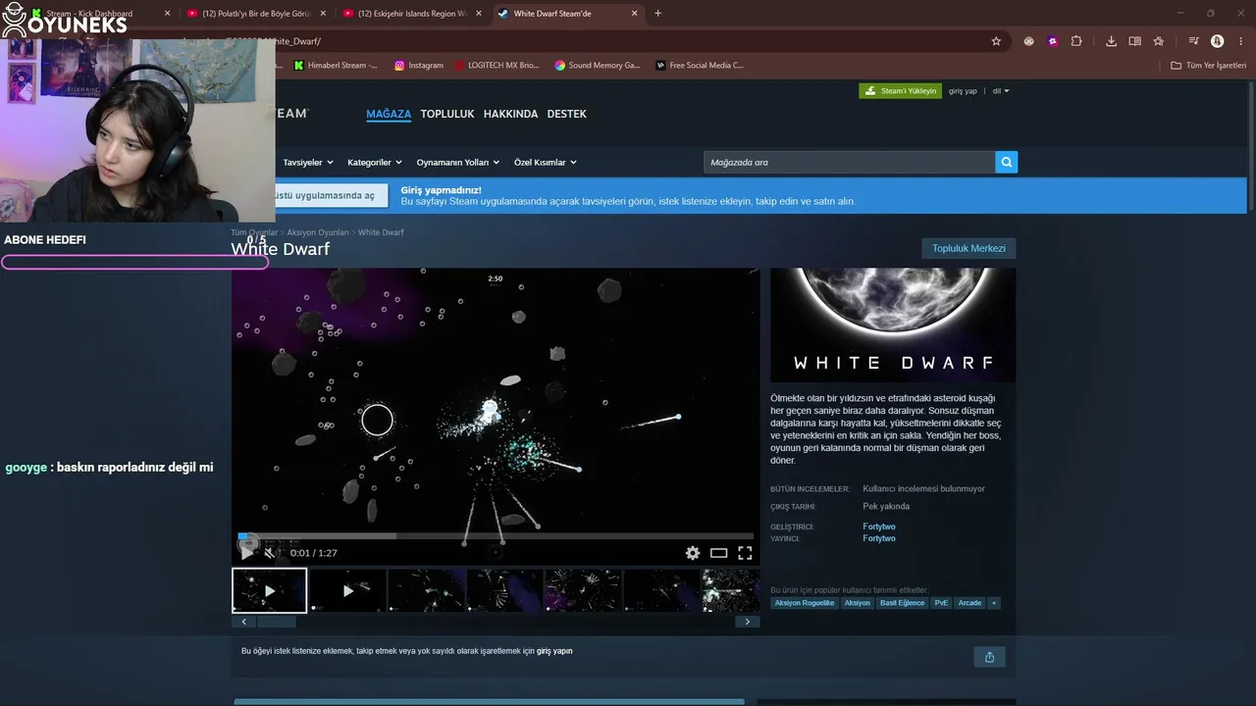Open a new browser tab

(657, 14)
